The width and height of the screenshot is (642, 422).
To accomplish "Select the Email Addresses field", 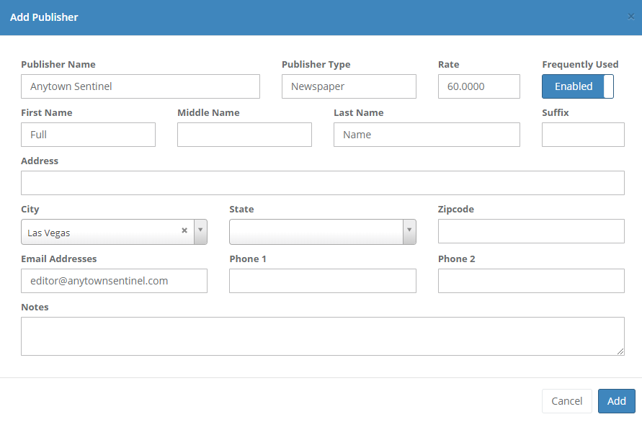I will (x=114, y=281).
